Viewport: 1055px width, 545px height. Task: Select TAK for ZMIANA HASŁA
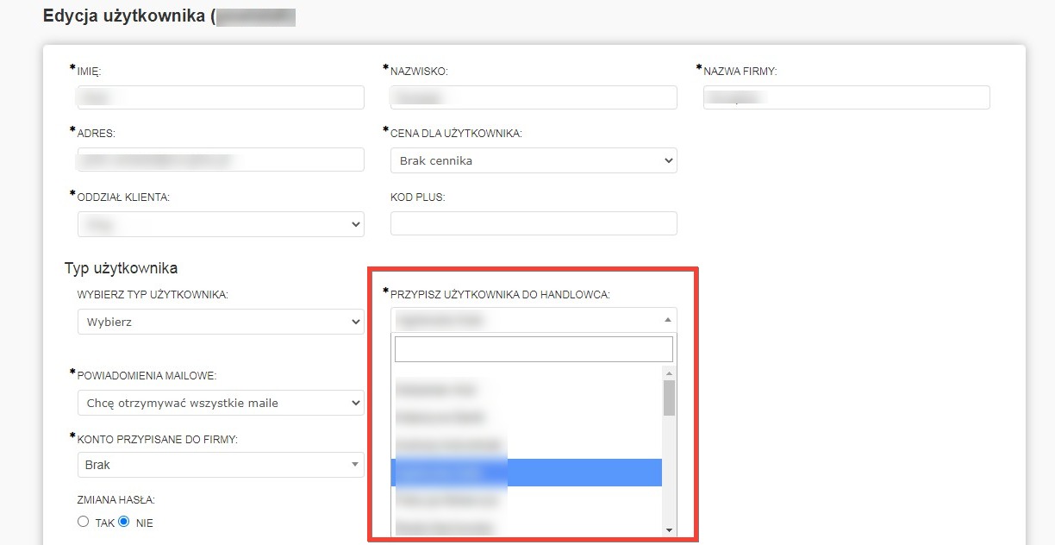[84, 522]
